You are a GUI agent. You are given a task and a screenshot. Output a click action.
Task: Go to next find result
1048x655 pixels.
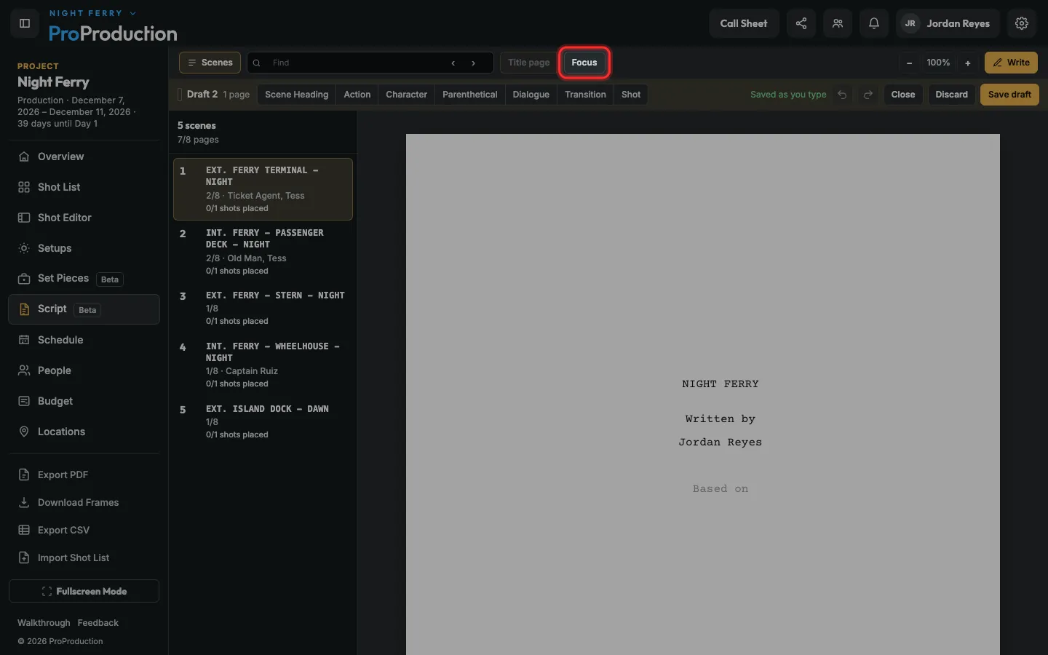point(474,63)
